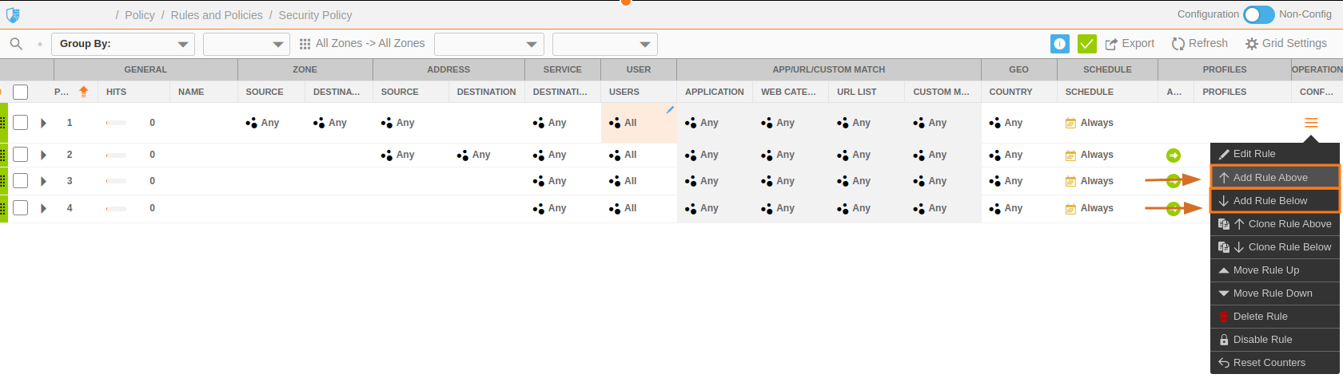Click the search magnifier icon
The image size is (1343, 378).
16,44
